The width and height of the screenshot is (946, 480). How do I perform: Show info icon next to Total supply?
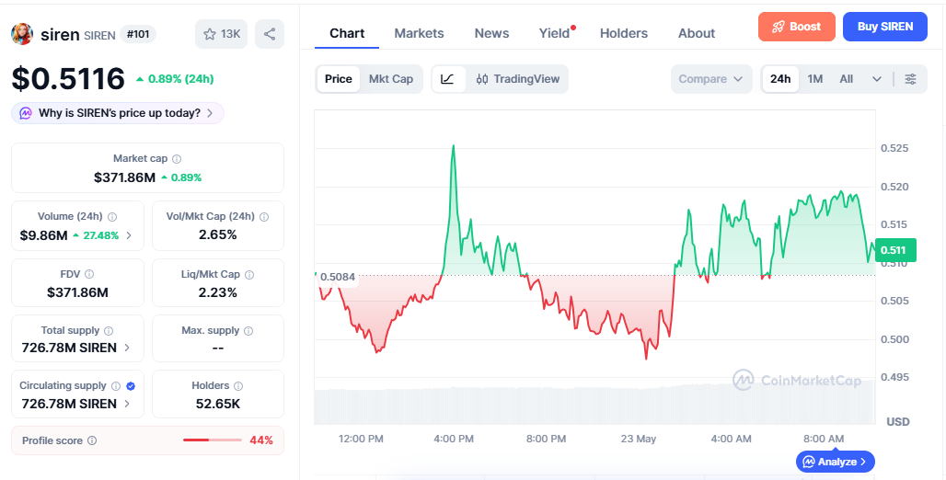click(109, 330)
